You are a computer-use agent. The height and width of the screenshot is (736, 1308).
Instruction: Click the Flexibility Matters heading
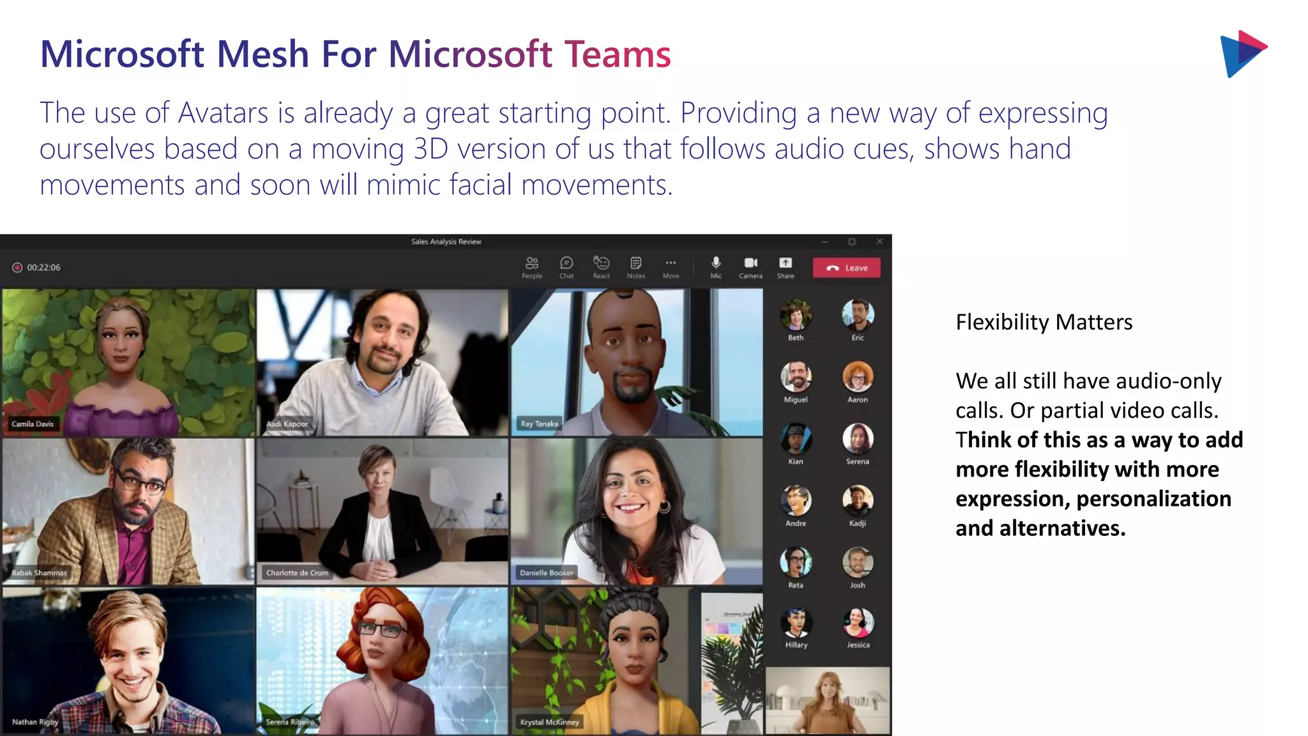(1044, 322)
